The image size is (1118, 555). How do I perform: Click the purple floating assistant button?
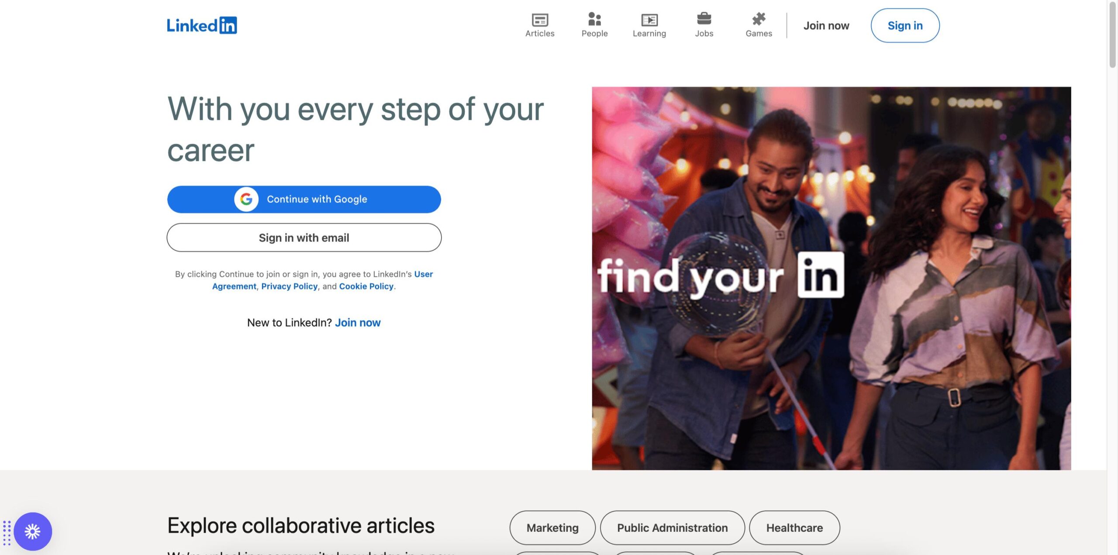point(33,531)
